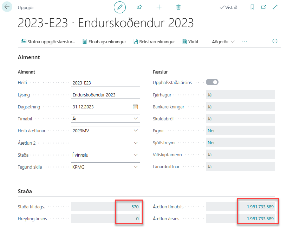Open the Heiti áætlunar dropdown

[x=136, y=131]
